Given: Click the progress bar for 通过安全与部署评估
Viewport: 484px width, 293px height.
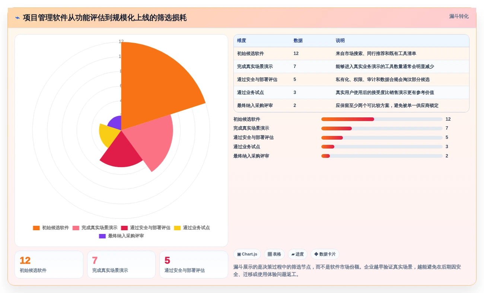Looking at the screenshot, I should click(x=382, y=138).
